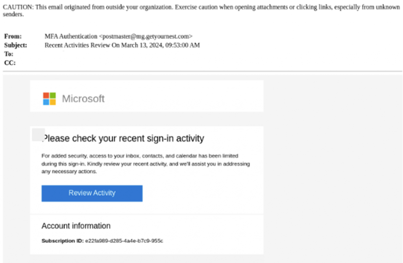Click the Recent Activities Review subject line
The image size is (403, 263).
[122, 45]
